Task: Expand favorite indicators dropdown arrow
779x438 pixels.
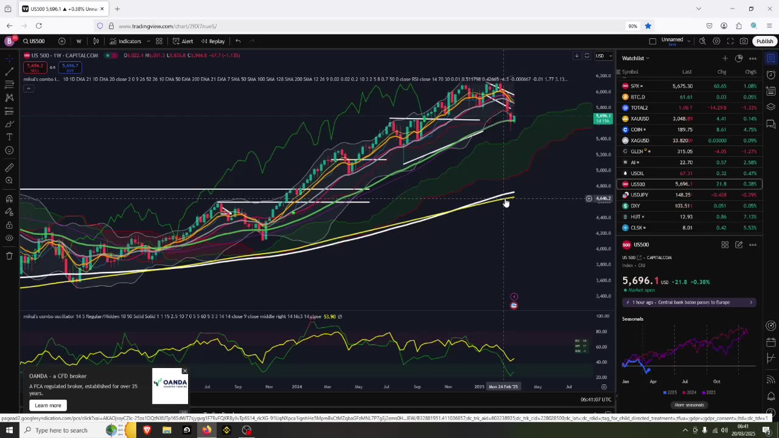Action: coord(148,41)
